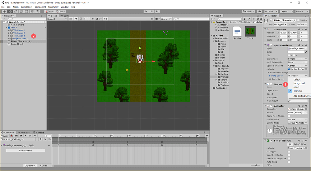Select the Rotate tool
The image size is (311, 171).
tap(16, 11)
